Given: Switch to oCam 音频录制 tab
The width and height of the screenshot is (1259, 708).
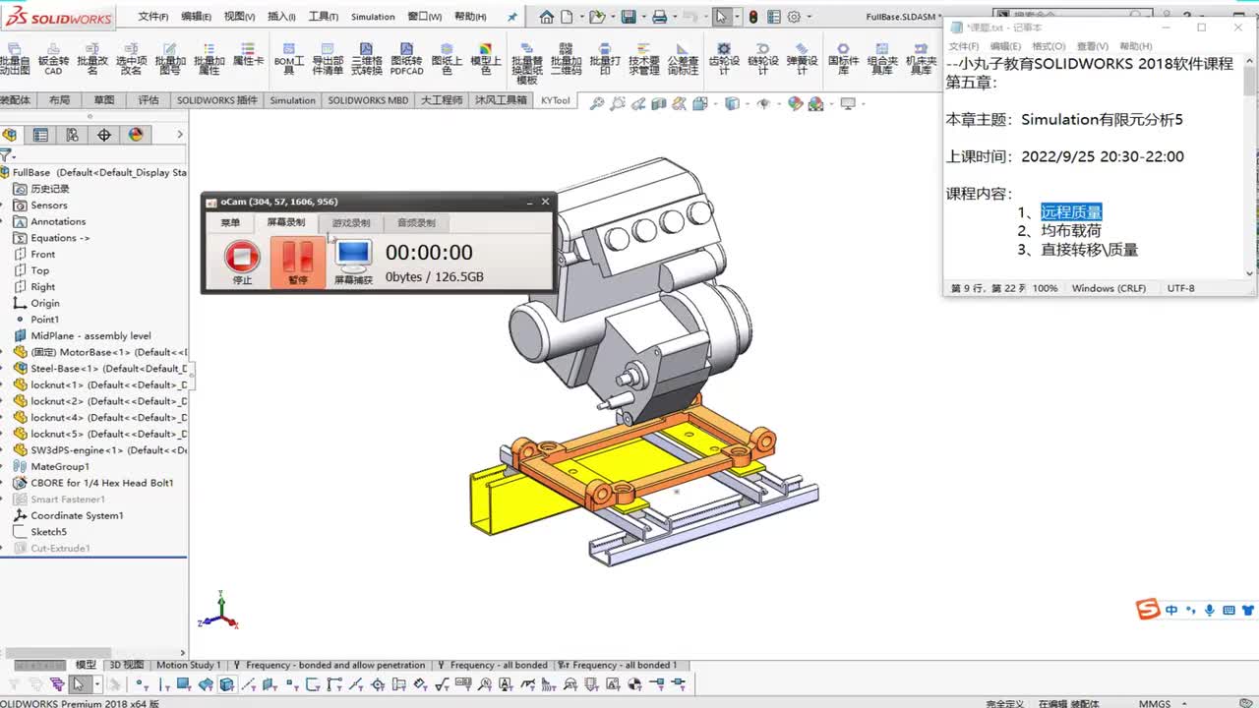Looking at the screenshot, I should pos(416,223).
